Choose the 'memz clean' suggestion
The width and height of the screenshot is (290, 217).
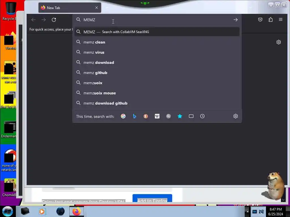[157, 42]
